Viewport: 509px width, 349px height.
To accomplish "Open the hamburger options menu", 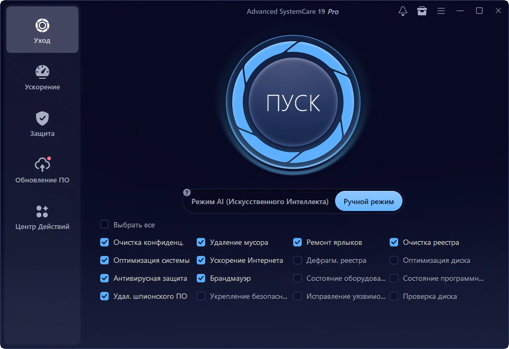I will coord(441,11).
